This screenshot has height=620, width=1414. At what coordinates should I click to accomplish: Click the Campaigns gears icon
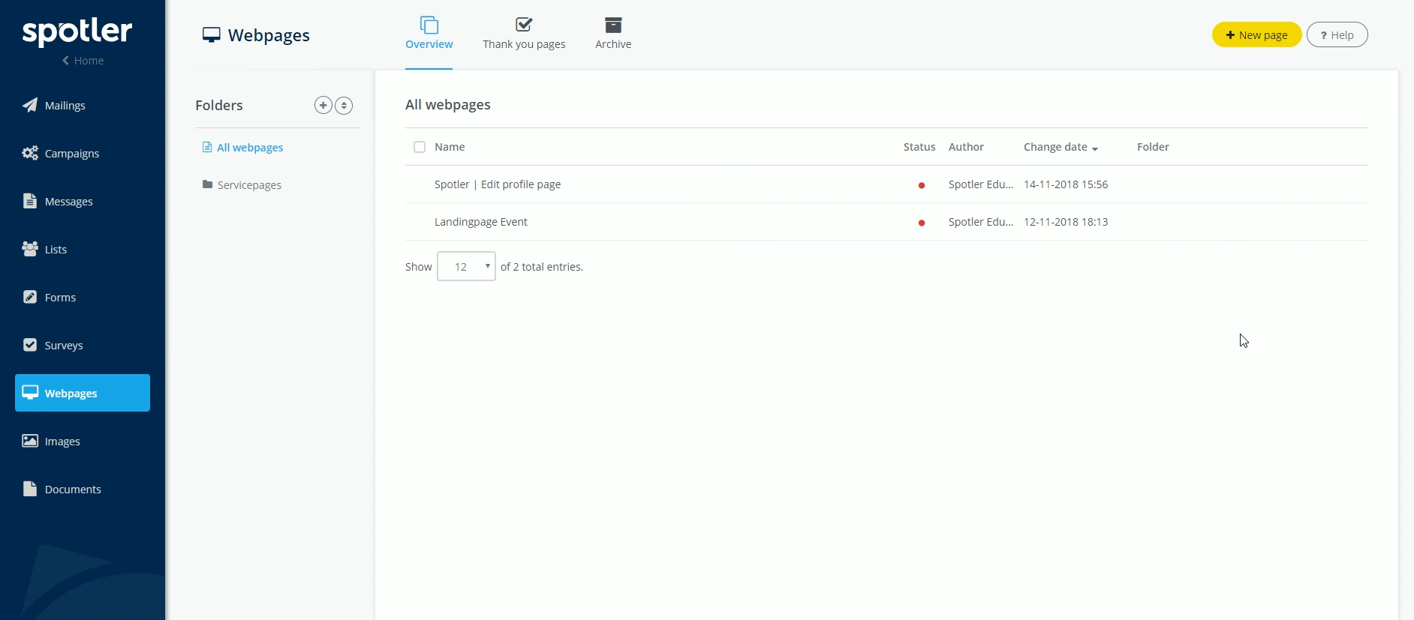pos(30,153)
